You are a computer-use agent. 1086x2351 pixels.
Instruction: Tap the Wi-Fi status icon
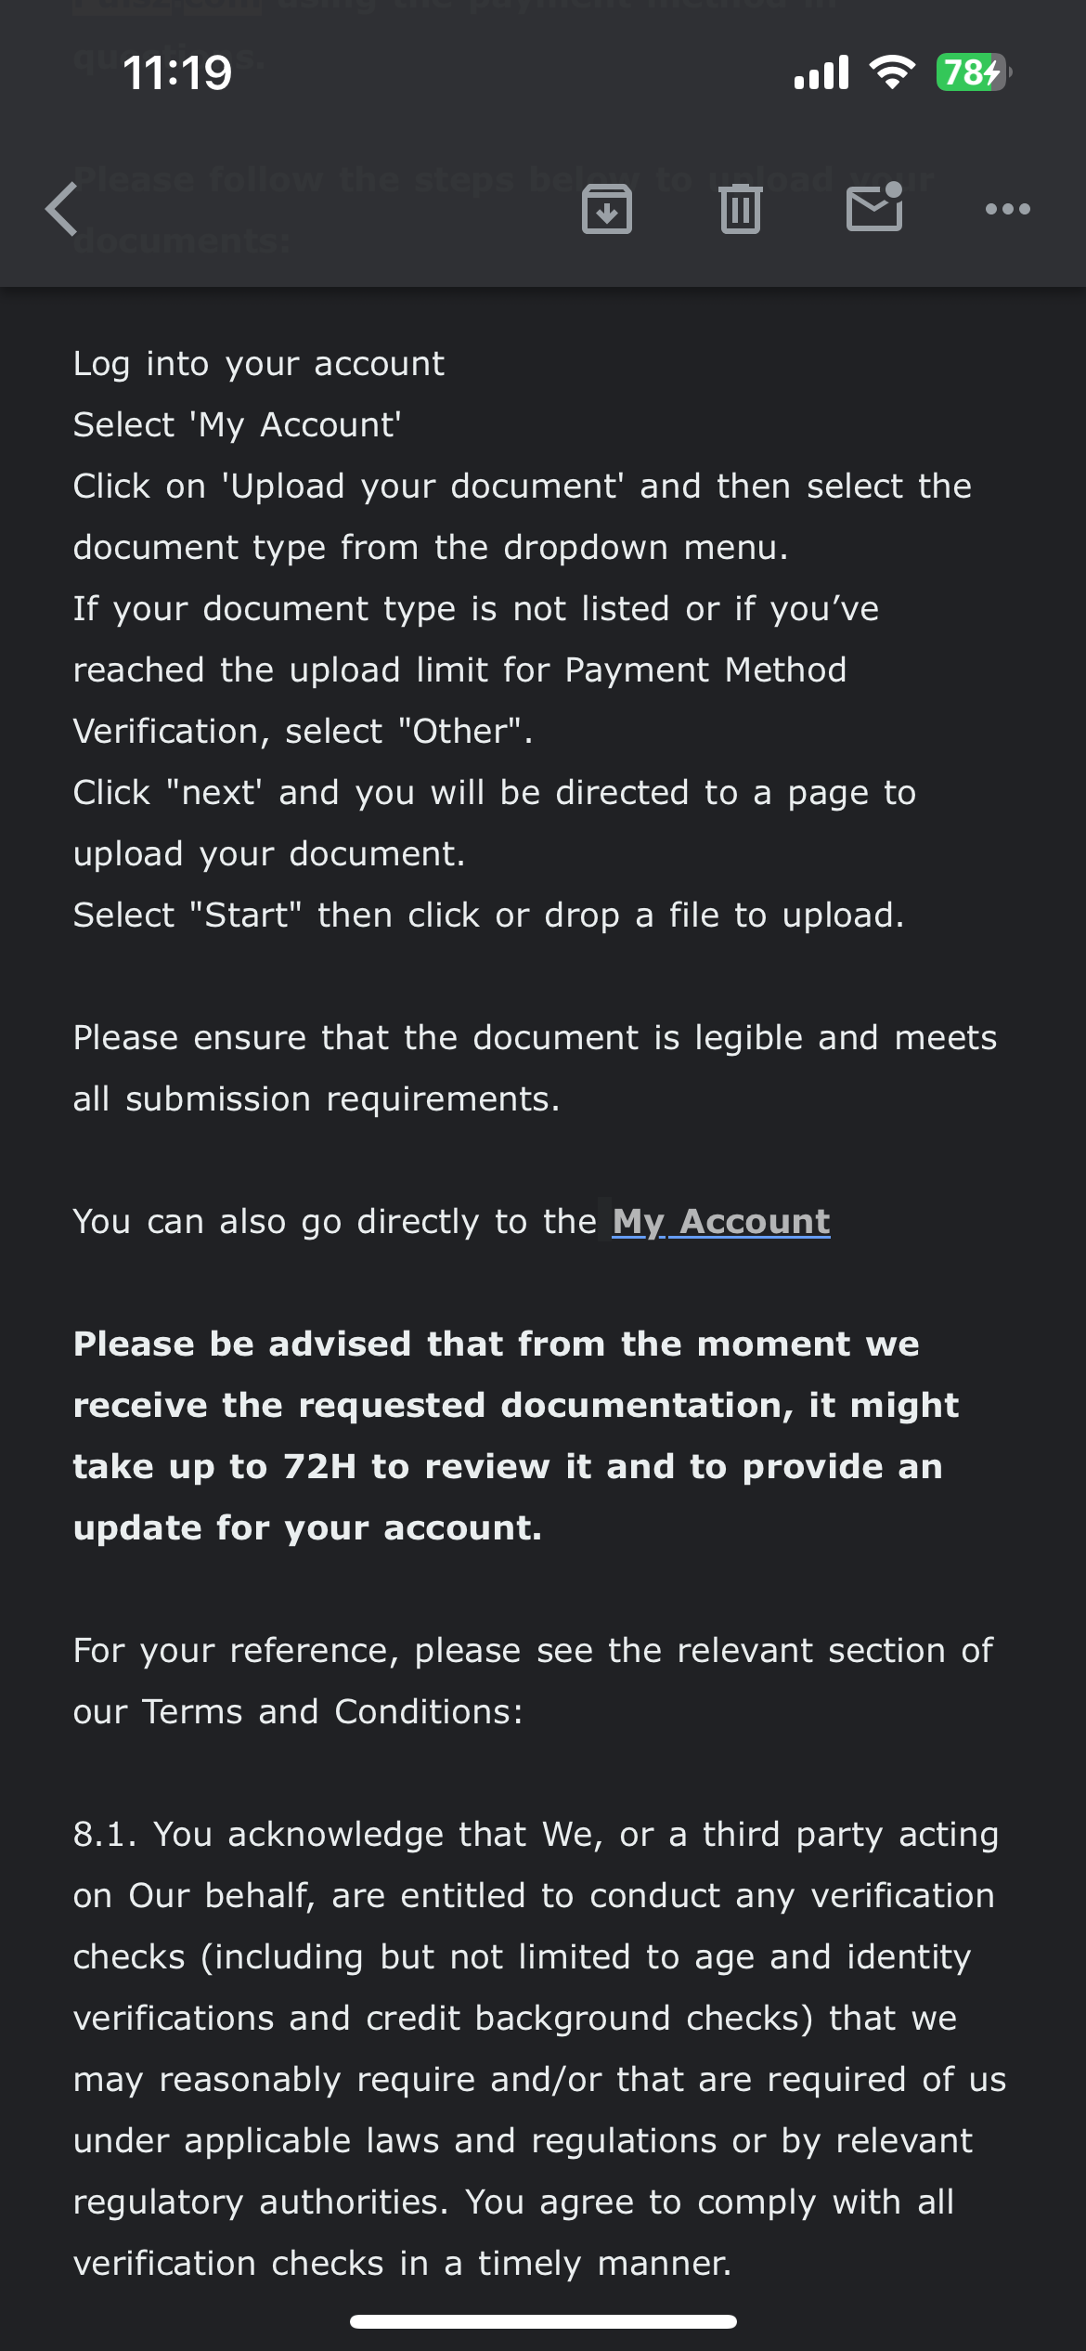[x=891, y=72]
